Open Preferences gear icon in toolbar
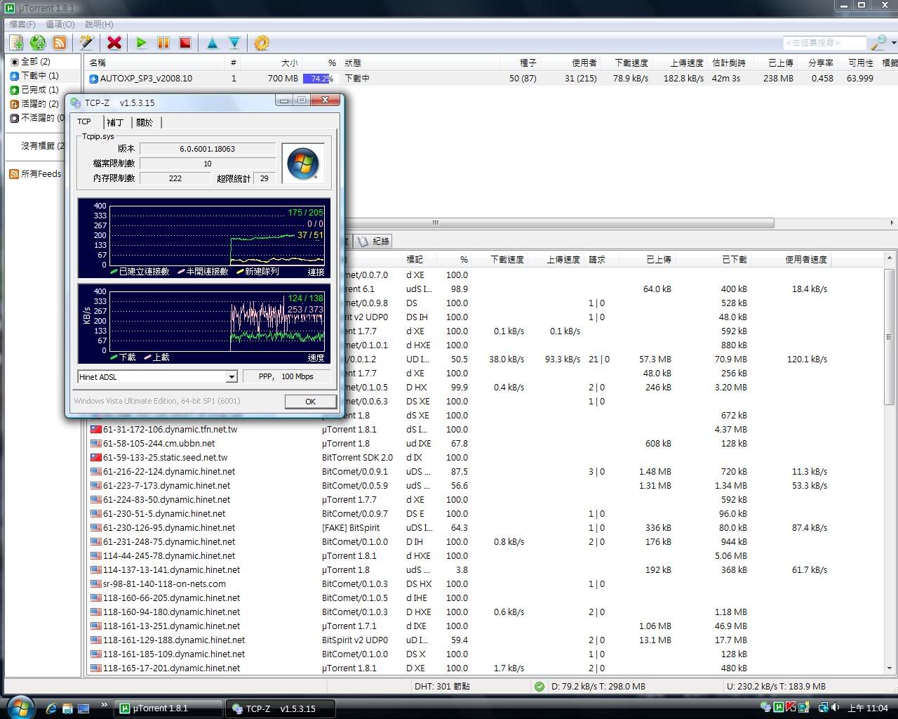This screenshot has width=898, height=719. [262, 43]
